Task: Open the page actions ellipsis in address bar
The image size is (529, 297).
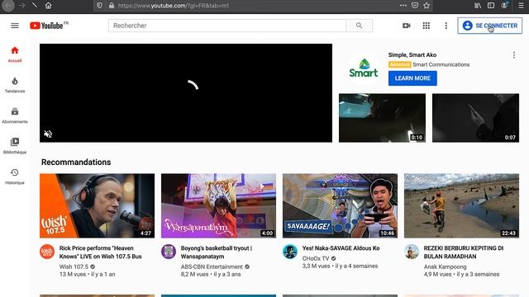Action: (x=403, y=6)
